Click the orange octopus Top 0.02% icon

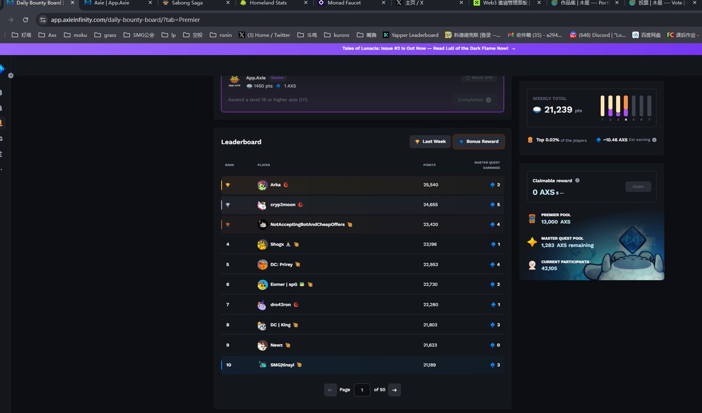pos(530,140)
